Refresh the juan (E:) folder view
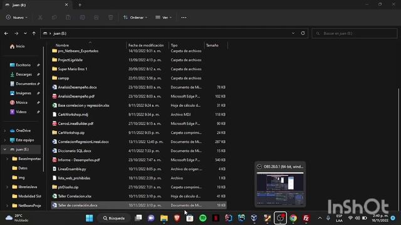This screenshot has height=225, width=401. [x=303, y=33]
